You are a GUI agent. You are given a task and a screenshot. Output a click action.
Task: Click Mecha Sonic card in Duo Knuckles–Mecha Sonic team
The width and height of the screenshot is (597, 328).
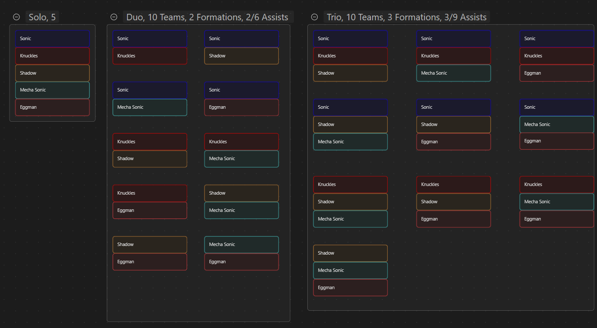(242, 159)
